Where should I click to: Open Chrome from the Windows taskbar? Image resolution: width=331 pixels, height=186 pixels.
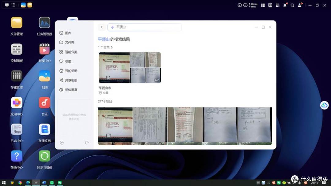pos(20,183)
